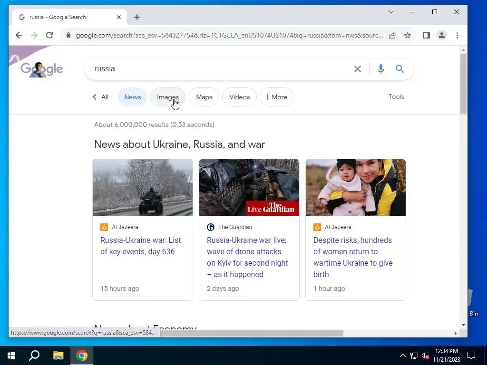The height and width of the screenshot is (365, 487).
Task: Switch to Videos results
Action: tap(240, 97)
